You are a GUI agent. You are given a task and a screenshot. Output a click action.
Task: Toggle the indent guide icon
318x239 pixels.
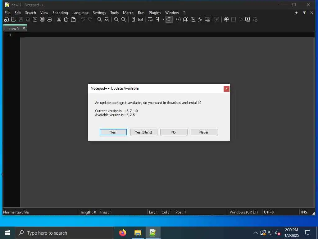(169, 20)
